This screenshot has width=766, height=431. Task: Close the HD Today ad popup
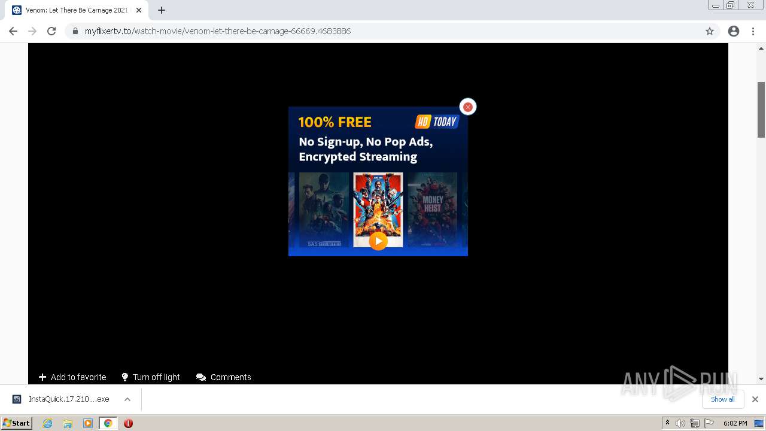click(468, 107)
